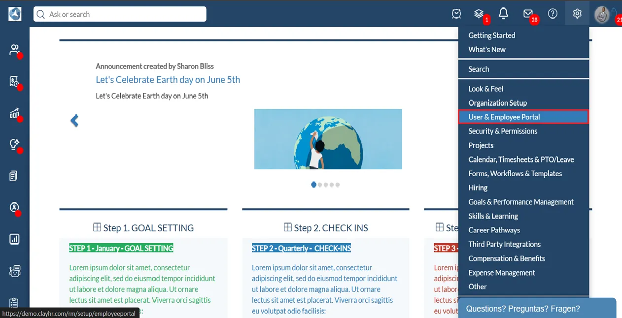
Task: Select the fifth carousel dot
Action: click(338, 185)
